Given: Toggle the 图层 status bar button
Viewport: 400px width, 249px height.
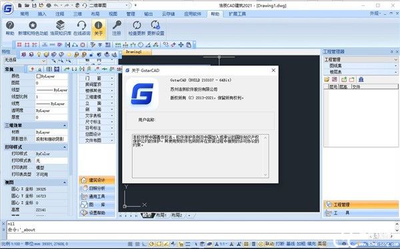Looking at the screenshot, I should pyautogui.click(x=322, y=244).
